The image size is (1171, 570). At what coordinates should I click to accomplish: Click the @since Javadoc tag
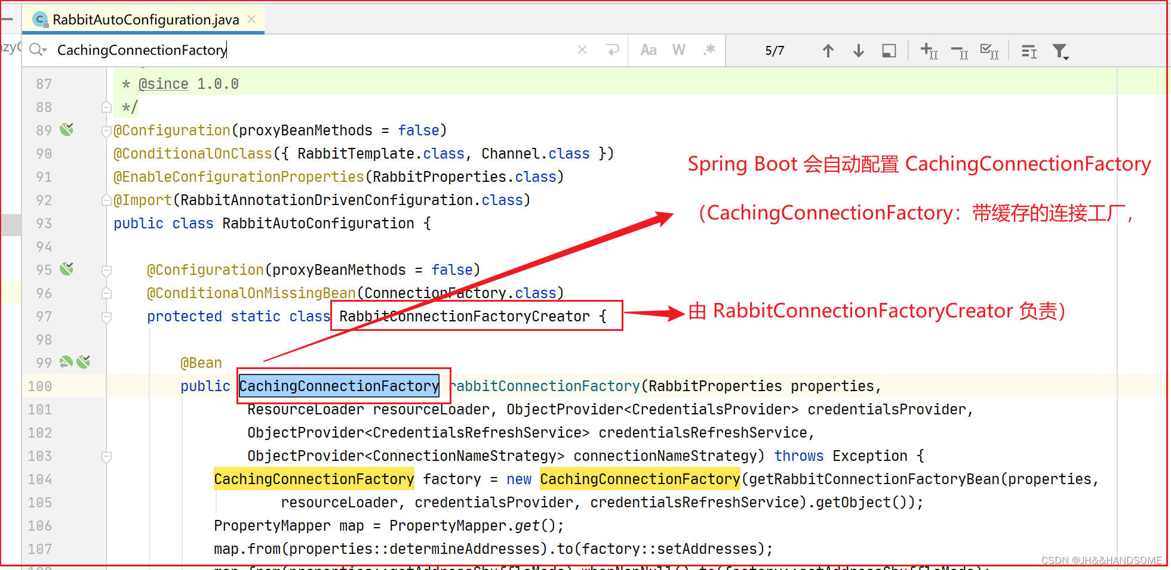163,84
